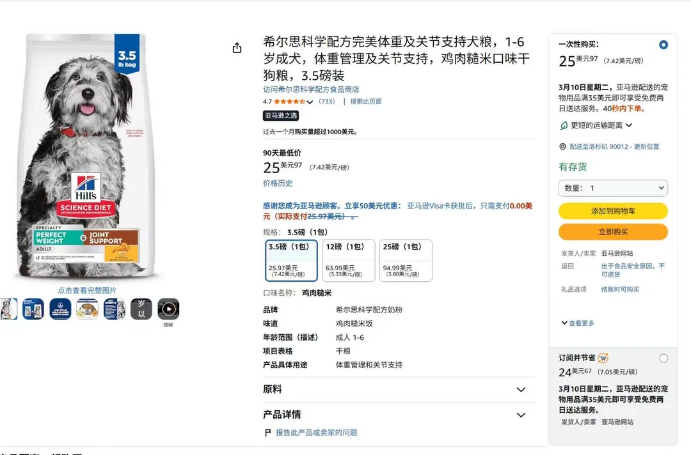This screenshot has width=691, height=455.
Task: Open the 价格历史 price history link
Action: click(x=278, y=183)
